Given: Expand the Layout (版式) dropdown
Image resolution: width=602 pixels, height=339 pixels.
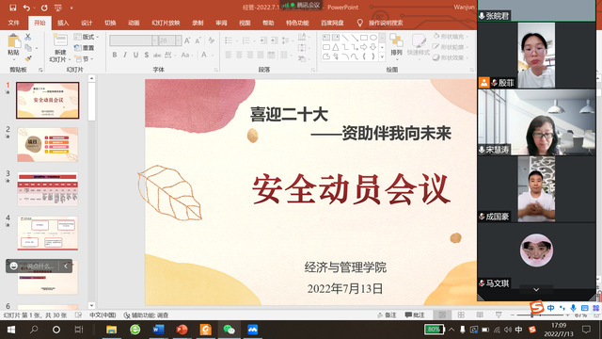Looking at the screenshot, I should pos(87,37).
